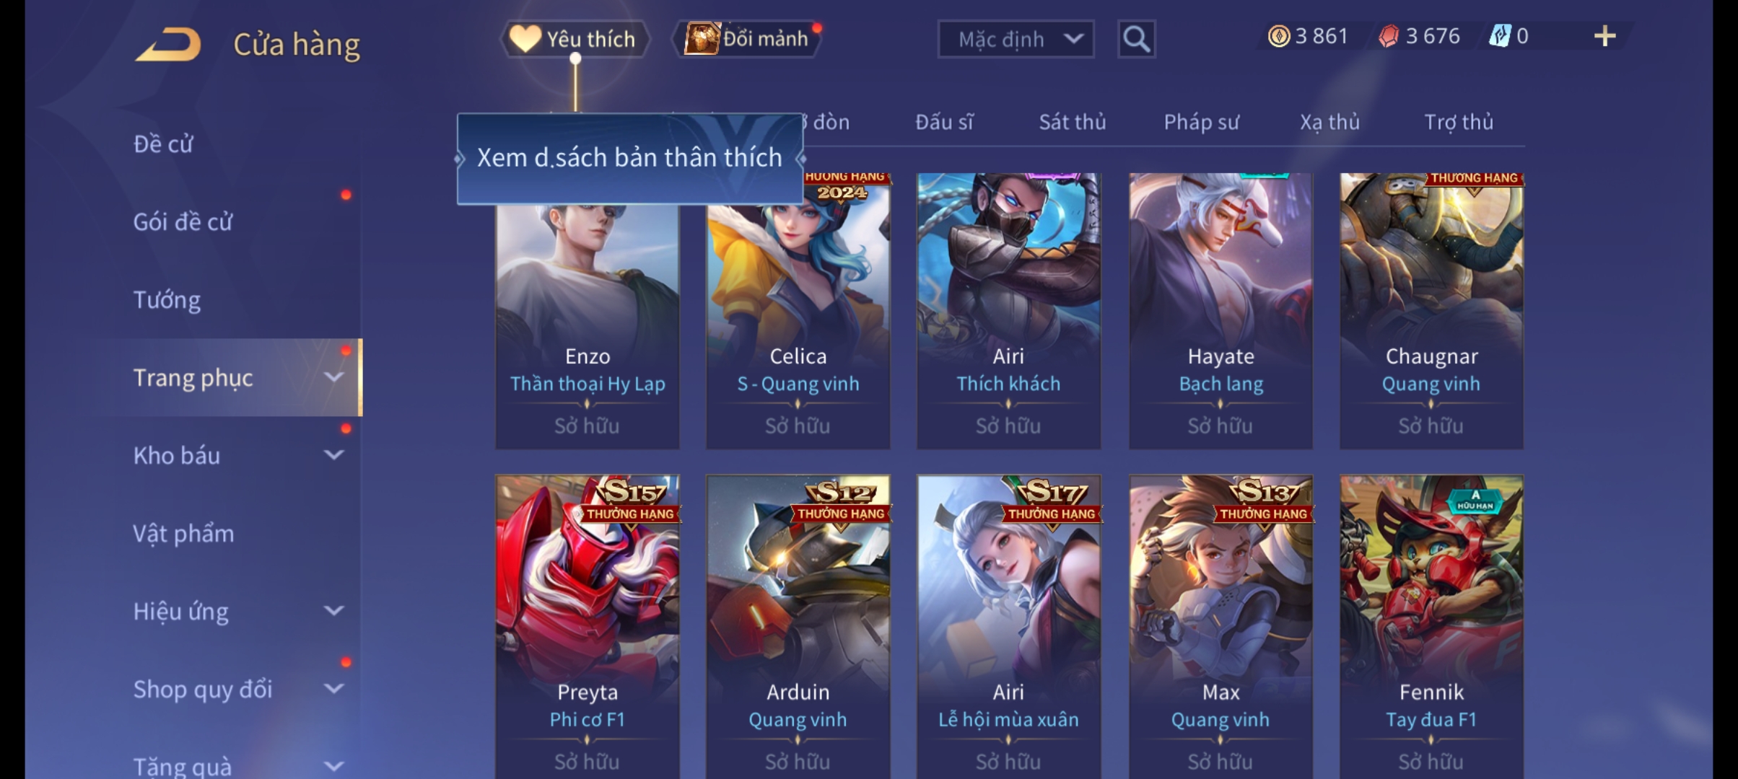This screenshot has height=779, width=1738.
Task: Switch to the Sát thủ tab
Action: 1072,122
